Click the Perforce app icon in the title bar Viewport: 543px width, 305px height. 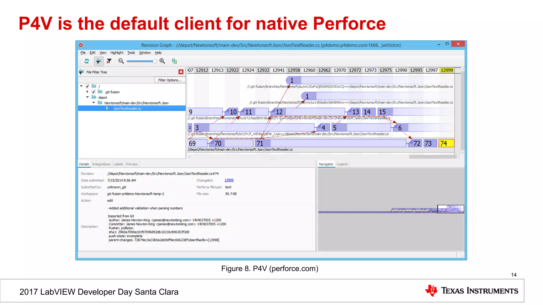pyautogui.click(x=81, y=45)
